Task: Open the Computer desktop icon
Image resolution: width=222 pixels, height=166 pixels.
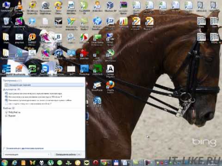Action: pyautogui.click(x=6, y=6)
